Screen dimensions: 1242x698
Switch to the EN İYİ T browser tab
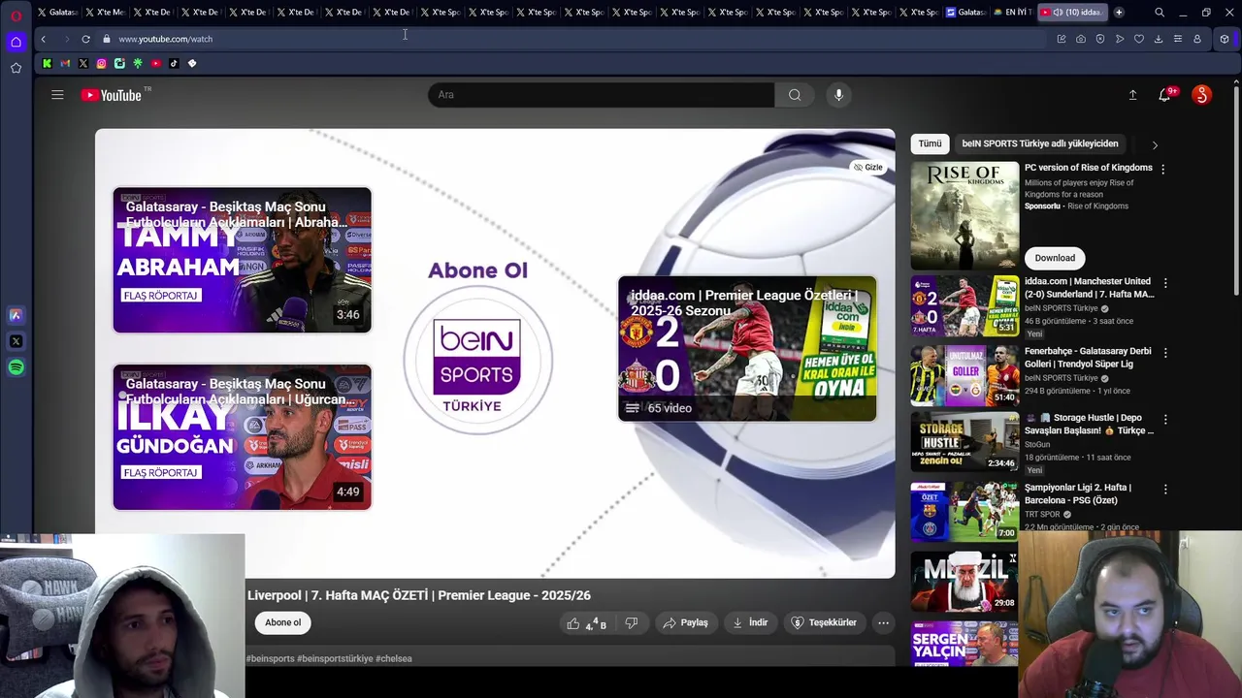point(1011,13)
